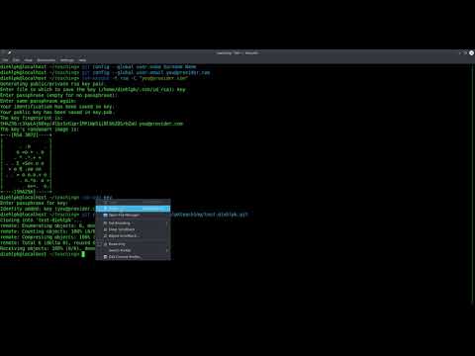Close the Konsole window

point(472,52)
